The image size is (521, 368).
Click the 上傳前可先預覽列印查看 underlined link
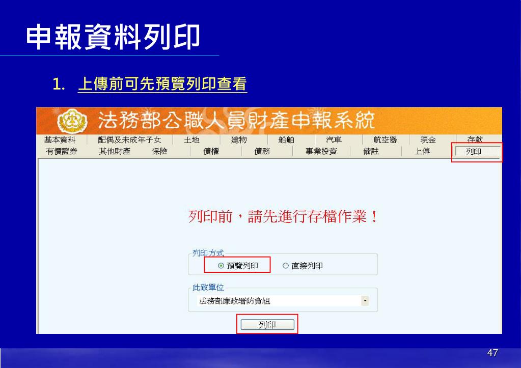point(162,83)
